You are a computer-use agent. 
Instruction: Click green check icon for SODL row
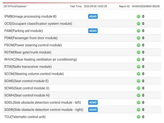click(138, 102)
